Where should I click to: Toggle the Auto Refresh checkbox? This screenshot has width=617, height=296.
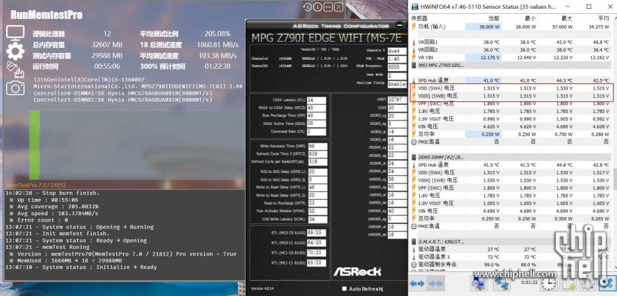point(344,288)
